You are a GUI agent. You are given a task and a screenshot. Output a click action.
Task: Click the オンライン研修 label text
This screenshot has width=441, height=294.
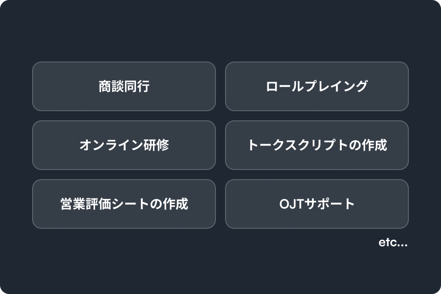tap(124, 145)
